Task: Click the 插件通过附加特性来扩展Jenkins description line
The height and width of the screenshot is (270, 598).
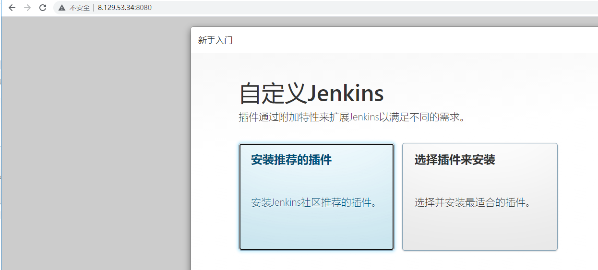Action: pos(352,117)
